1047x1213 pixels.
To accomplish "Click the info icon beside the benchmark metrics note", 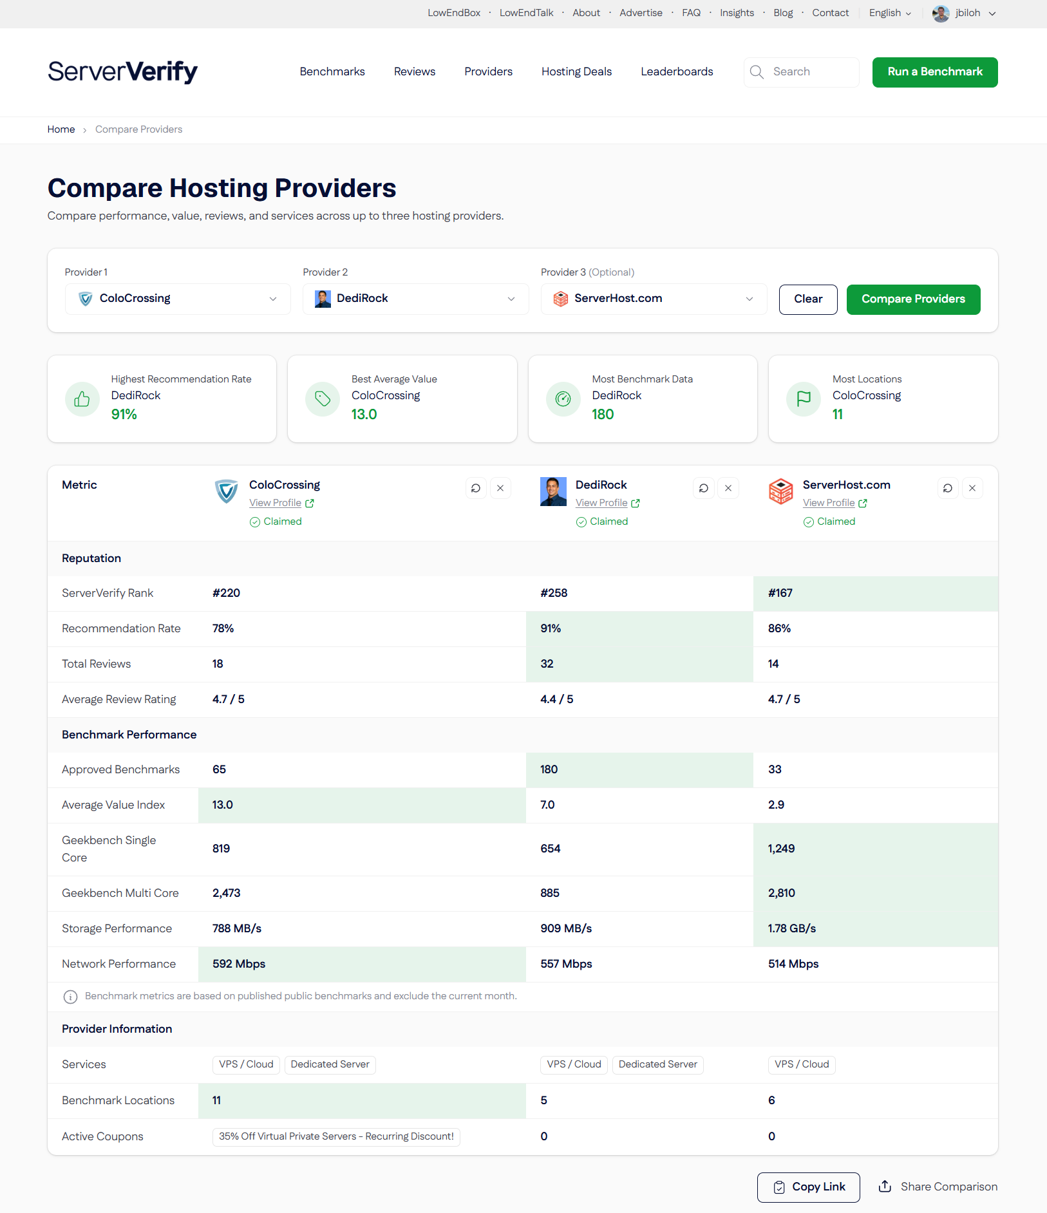I will pos(70,997).
